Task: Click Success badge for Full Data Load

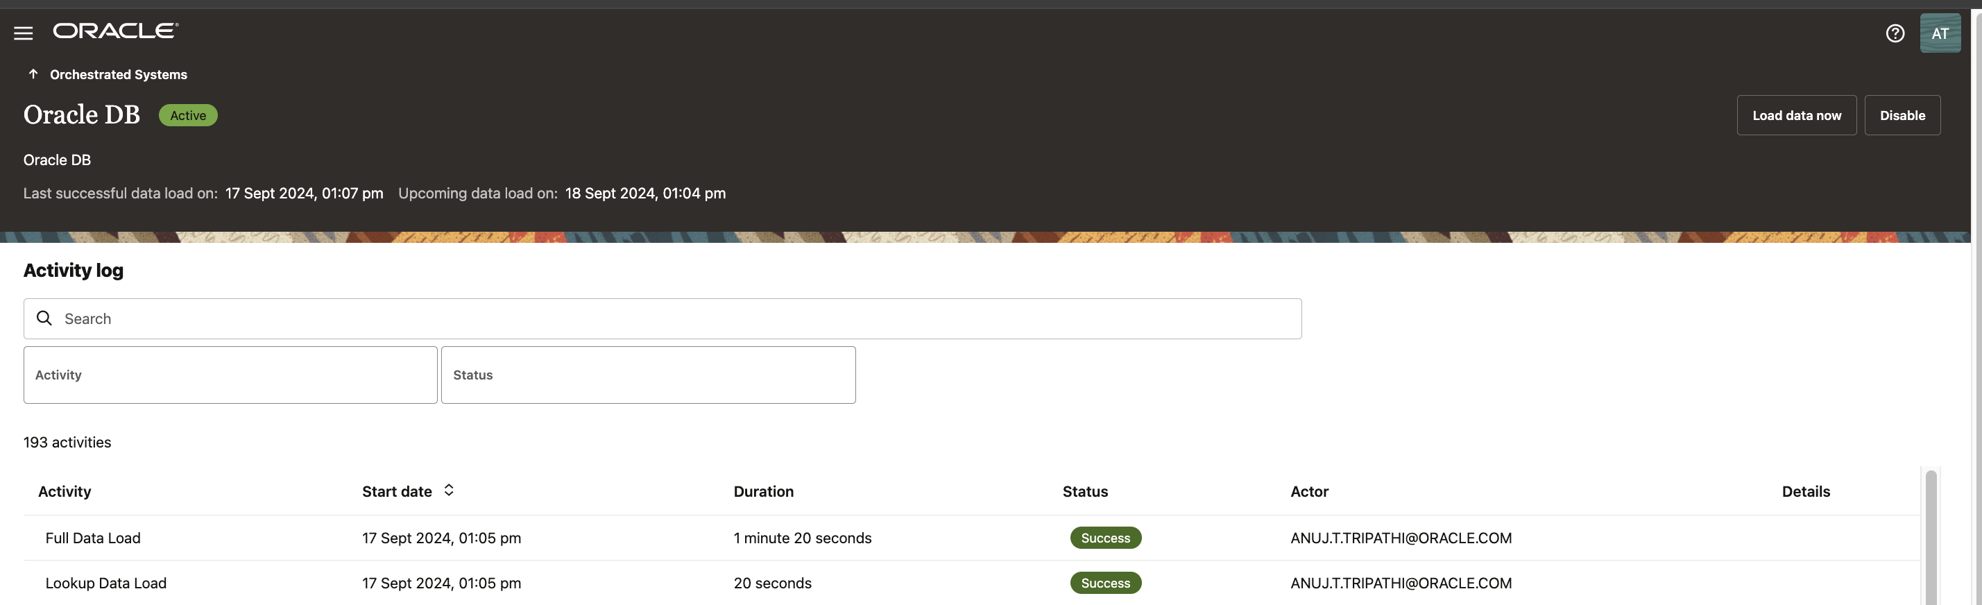Action: point(1105,538)
